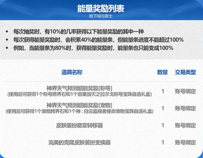This screenshot has height=158, width=203.
Task: Click the 能量条为80% example text
Action: point(93,48)
